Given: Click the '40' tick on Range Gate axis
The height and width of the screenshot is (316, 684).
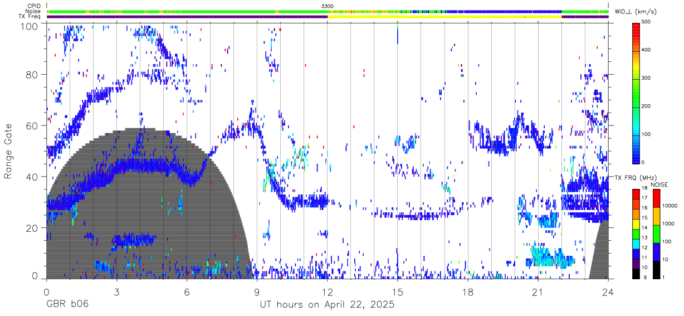Looking at the screenshot, I should click(x=32, y=177).
